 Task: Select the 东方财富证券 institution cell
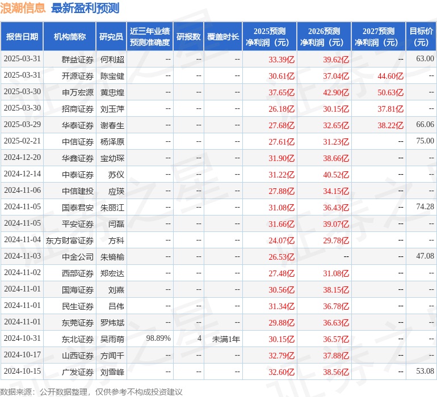pyautogui.click(x=70, y=240)
